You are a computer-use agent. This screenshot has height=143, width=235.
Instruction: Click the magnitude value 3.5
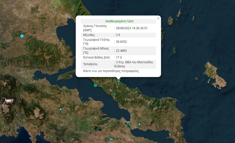(118, 35)
